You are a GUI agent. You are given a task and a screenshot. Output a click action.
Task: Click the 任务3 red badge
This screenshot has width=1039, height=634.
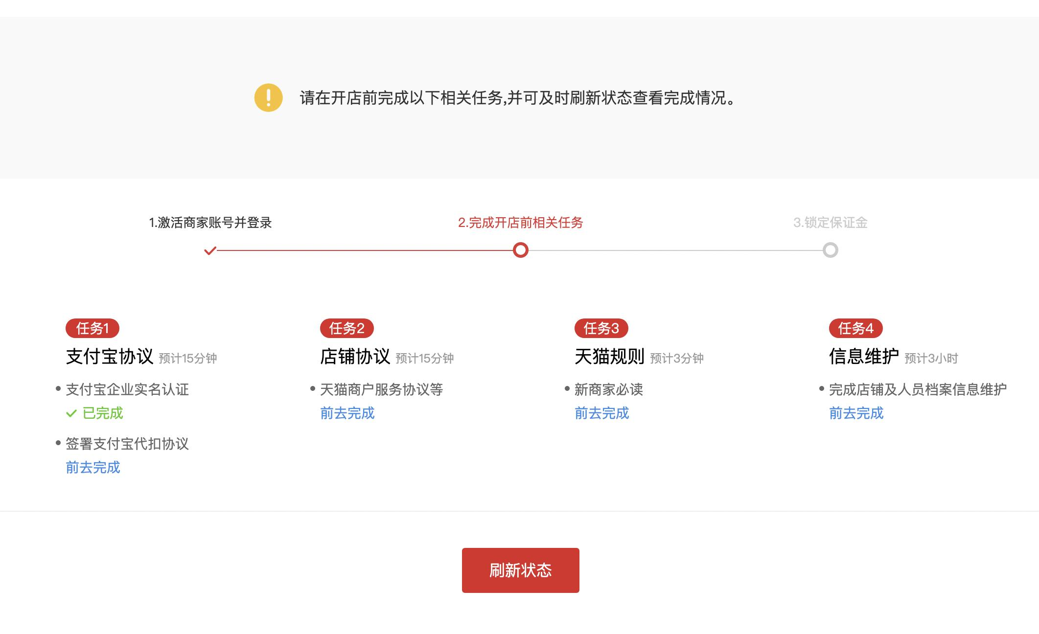tap(601, 328)
